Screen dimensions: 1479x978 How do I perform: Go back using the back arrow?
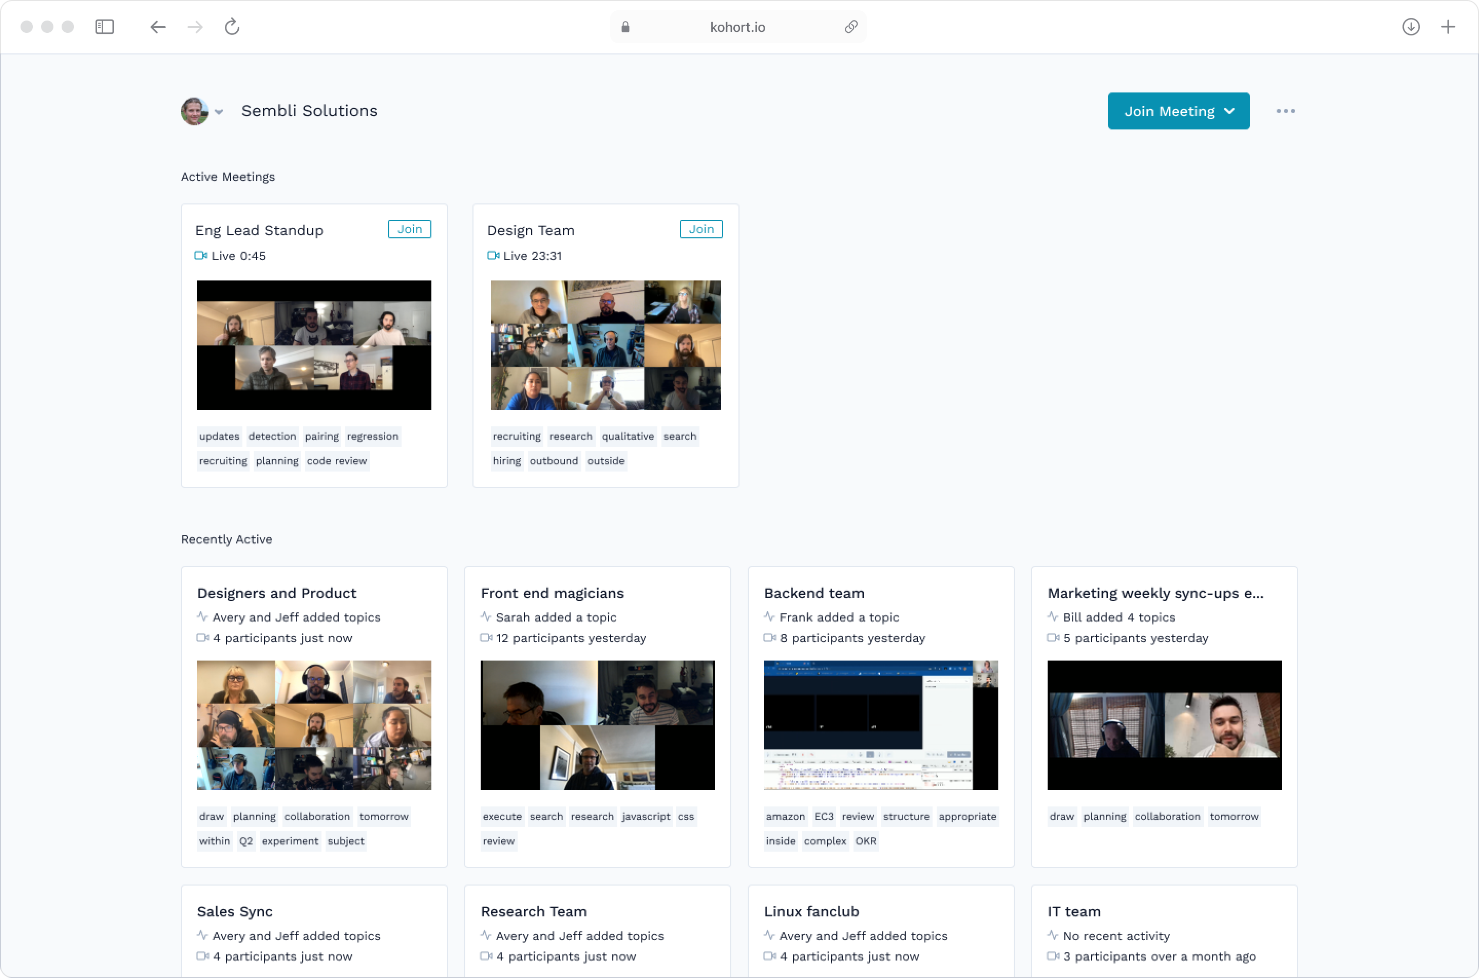pos(158,27)
